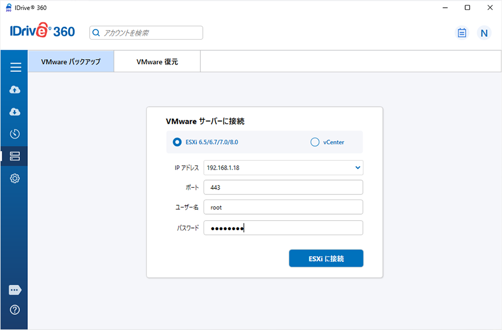
Task: Open the hamburger menu in sidebar
Action: (15, 67)
